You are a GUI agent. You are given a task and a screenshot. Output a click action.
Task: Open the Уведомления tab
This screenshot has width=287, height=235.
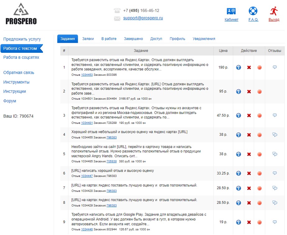(x=204, y=39)
